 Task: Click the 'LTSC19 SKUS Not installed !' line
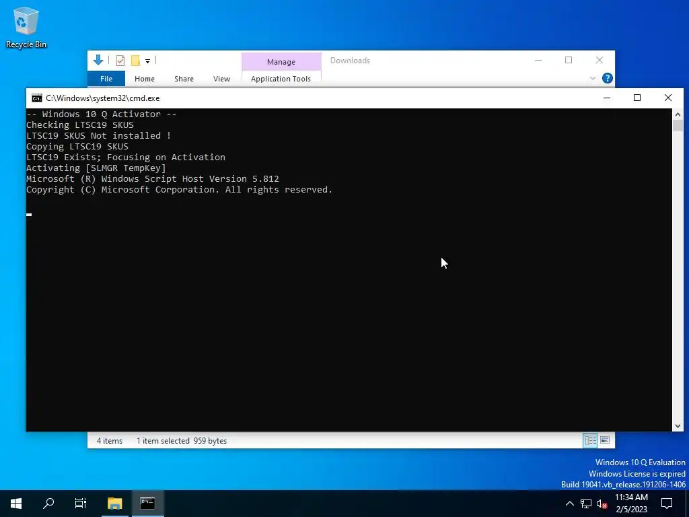pyautogui.click(x=98, y=136)
